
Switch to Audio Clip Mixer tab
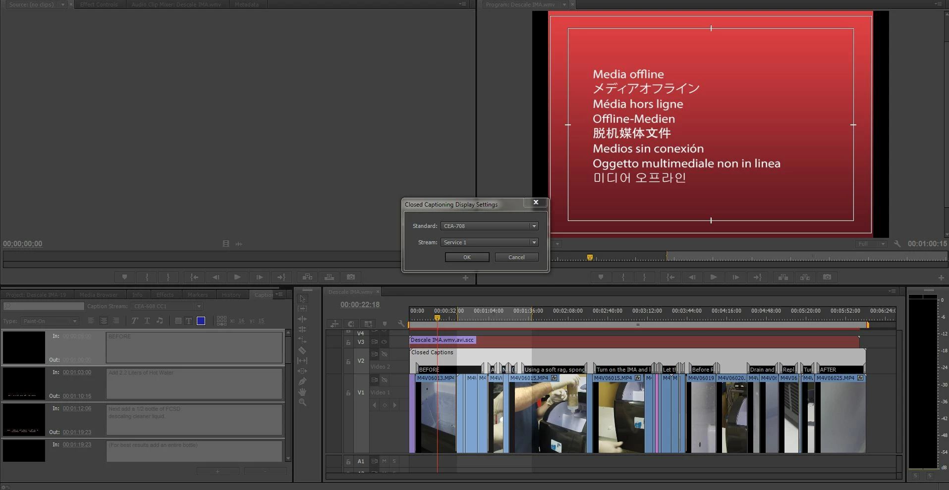(176, 4)
